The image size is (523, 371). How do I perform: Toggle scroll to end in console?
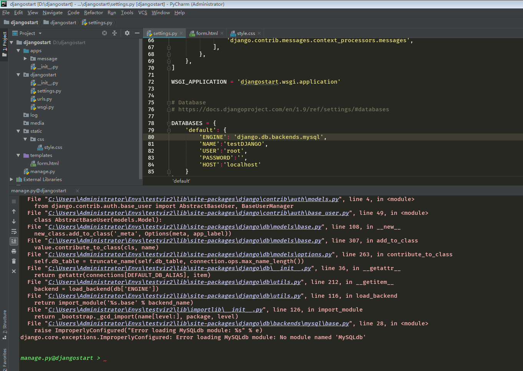[x=14, y=241]
